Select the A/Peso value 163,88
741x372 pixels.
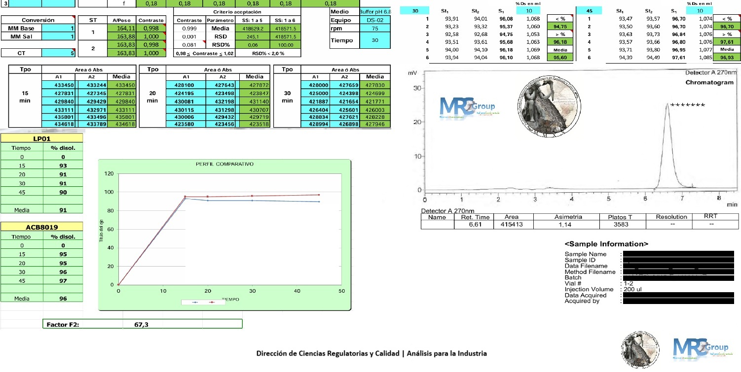coord(122,36)
